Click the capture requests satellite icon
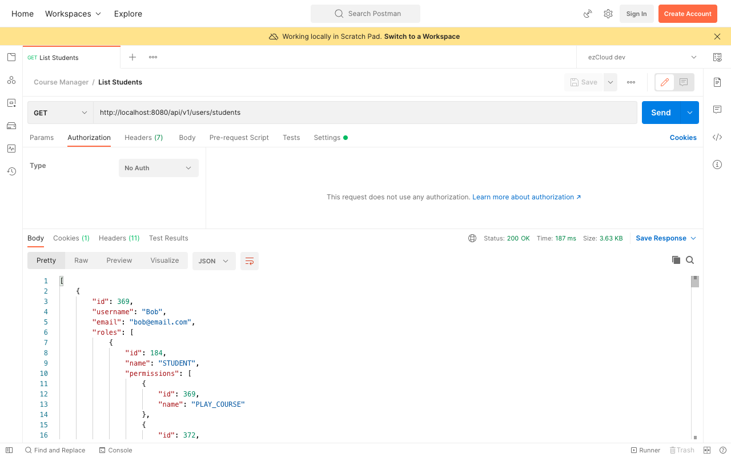 [x=588, y=14]
